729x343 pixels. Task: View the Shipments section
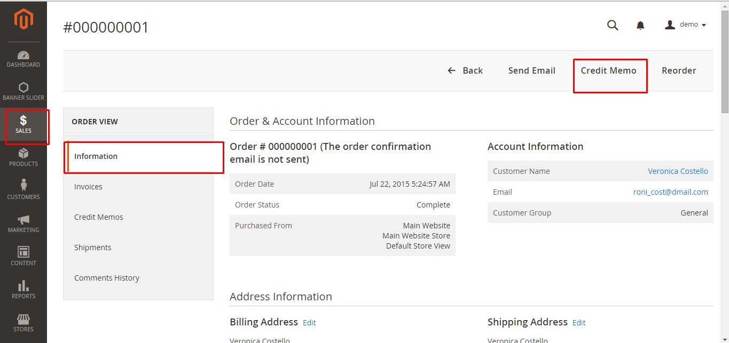point(93,248)
